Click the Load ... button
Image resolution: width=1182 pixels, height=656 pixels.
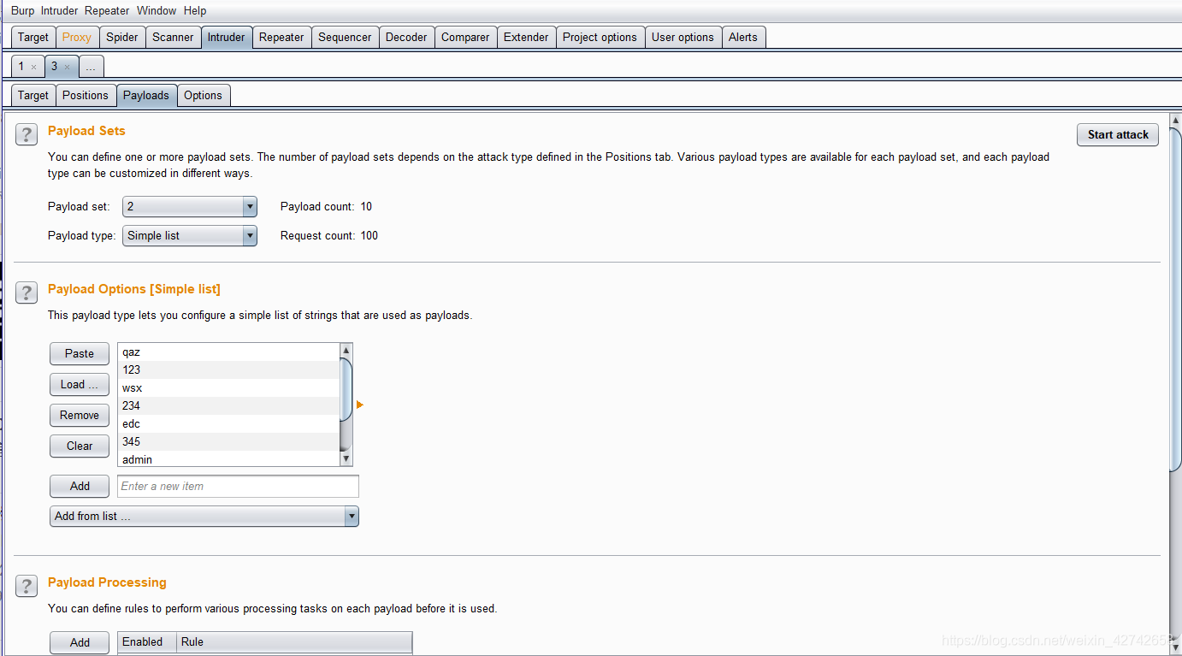[x=80, y=384]
